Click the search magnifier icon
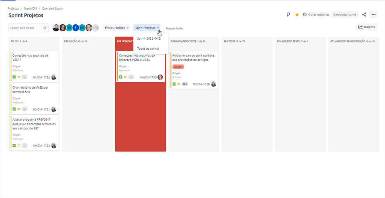 [45, 28]
